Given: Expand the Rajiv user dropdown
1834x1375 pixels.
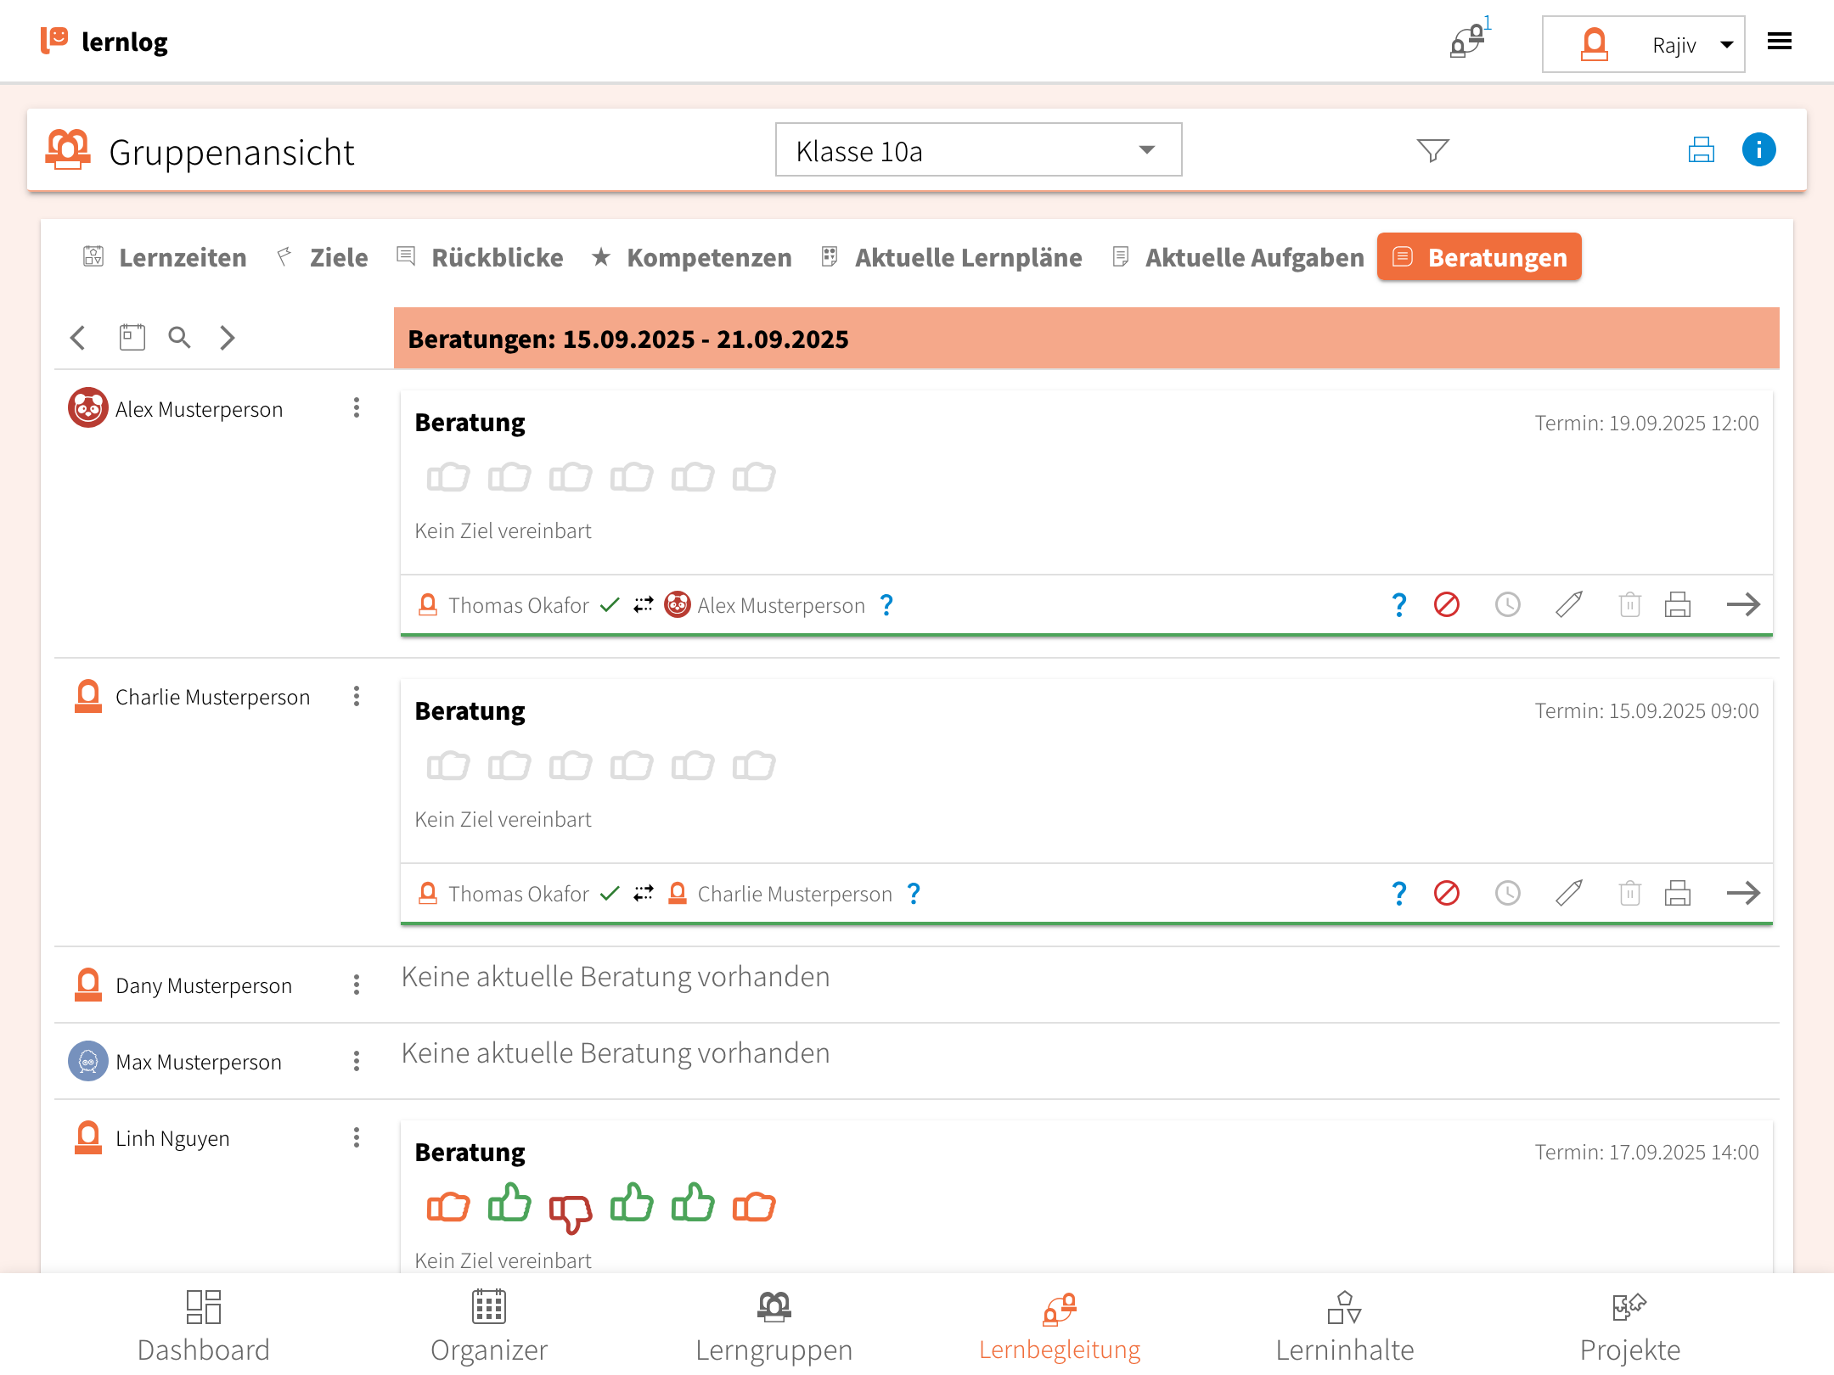Looking at the screenshot, I should (1643, 44).
